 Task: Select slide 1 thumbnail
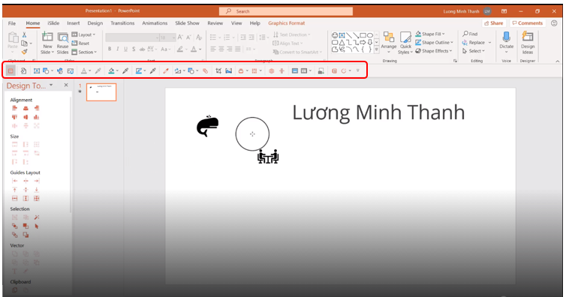pos(101,92)
